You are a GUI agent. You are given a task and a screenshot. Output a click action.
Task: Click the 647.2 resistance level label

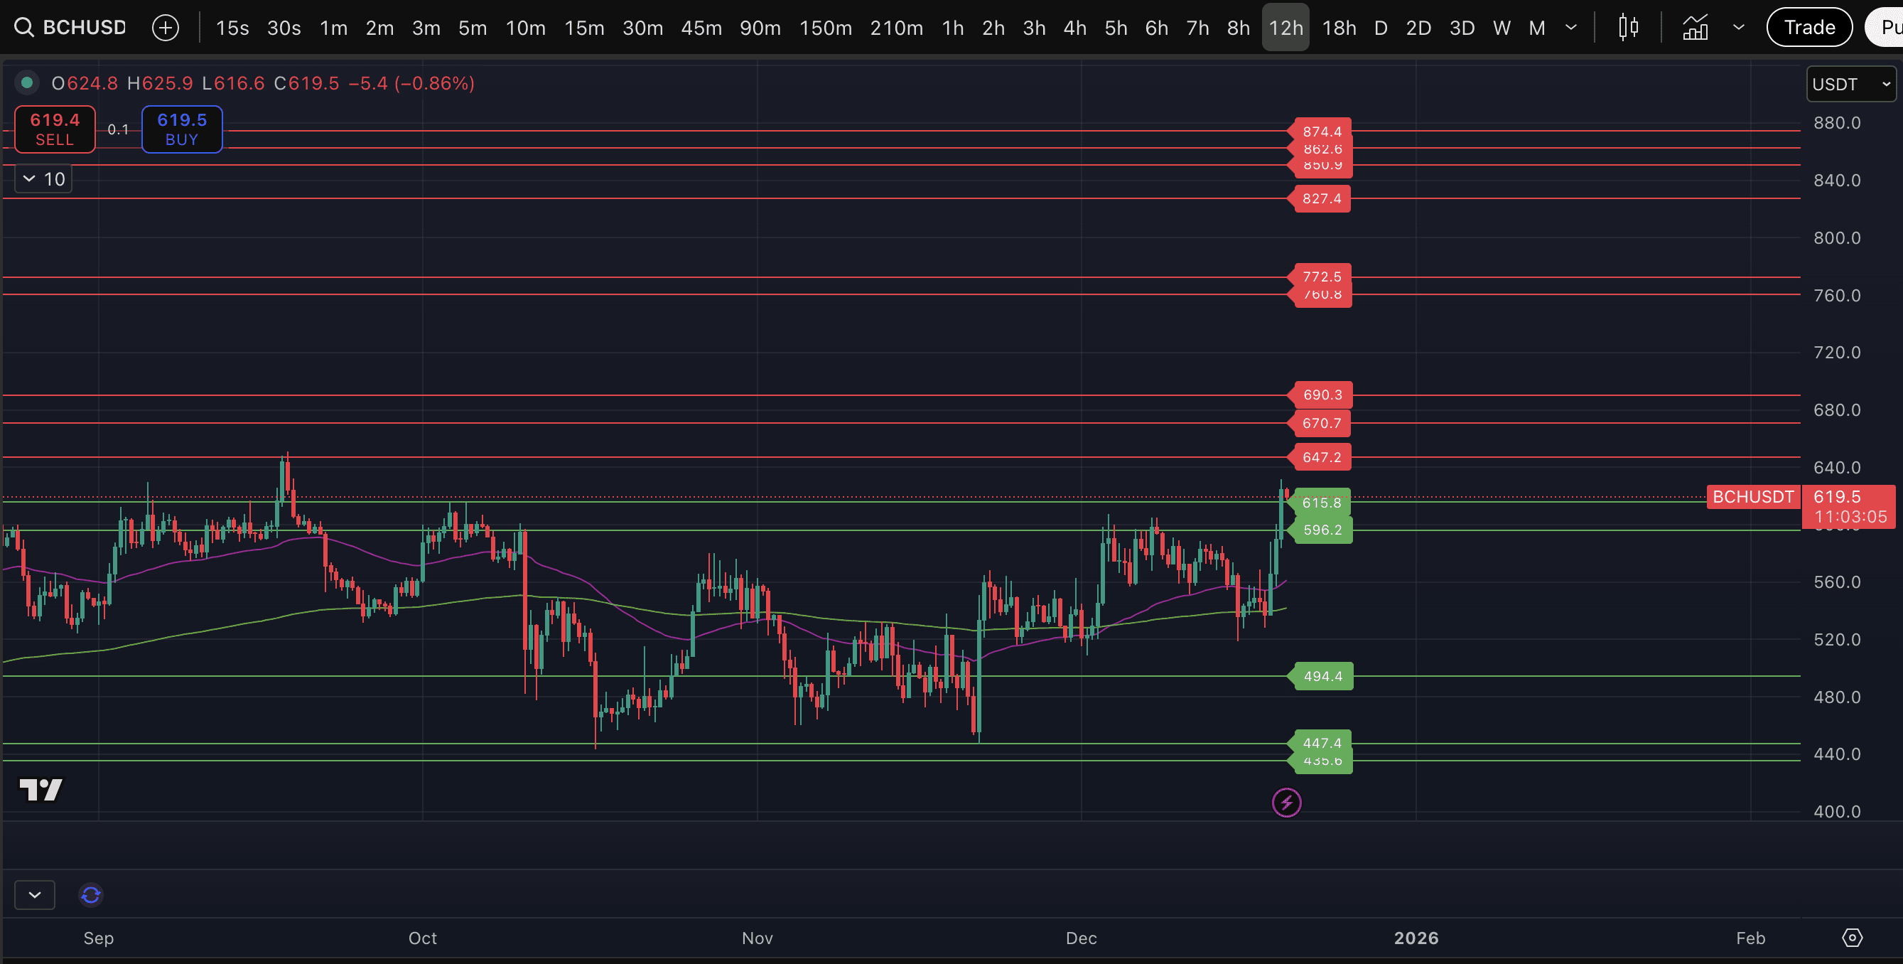[x=1322, y=457]
